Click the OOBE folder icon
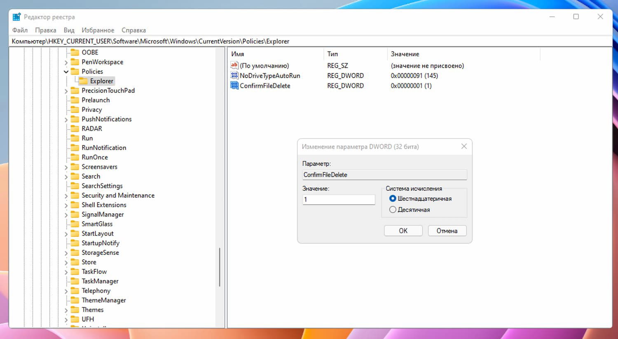The height and width of the screenshot is (339, 618). 75,52
